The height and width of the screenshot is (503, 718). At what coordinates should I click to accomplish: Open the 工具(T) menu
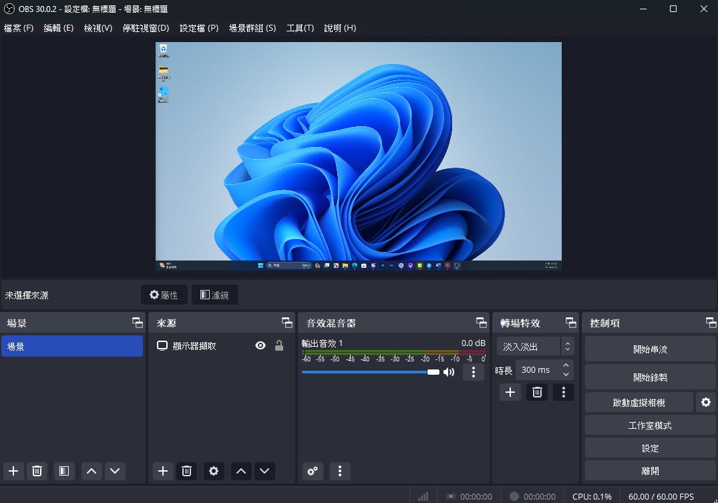coord(300,28)
